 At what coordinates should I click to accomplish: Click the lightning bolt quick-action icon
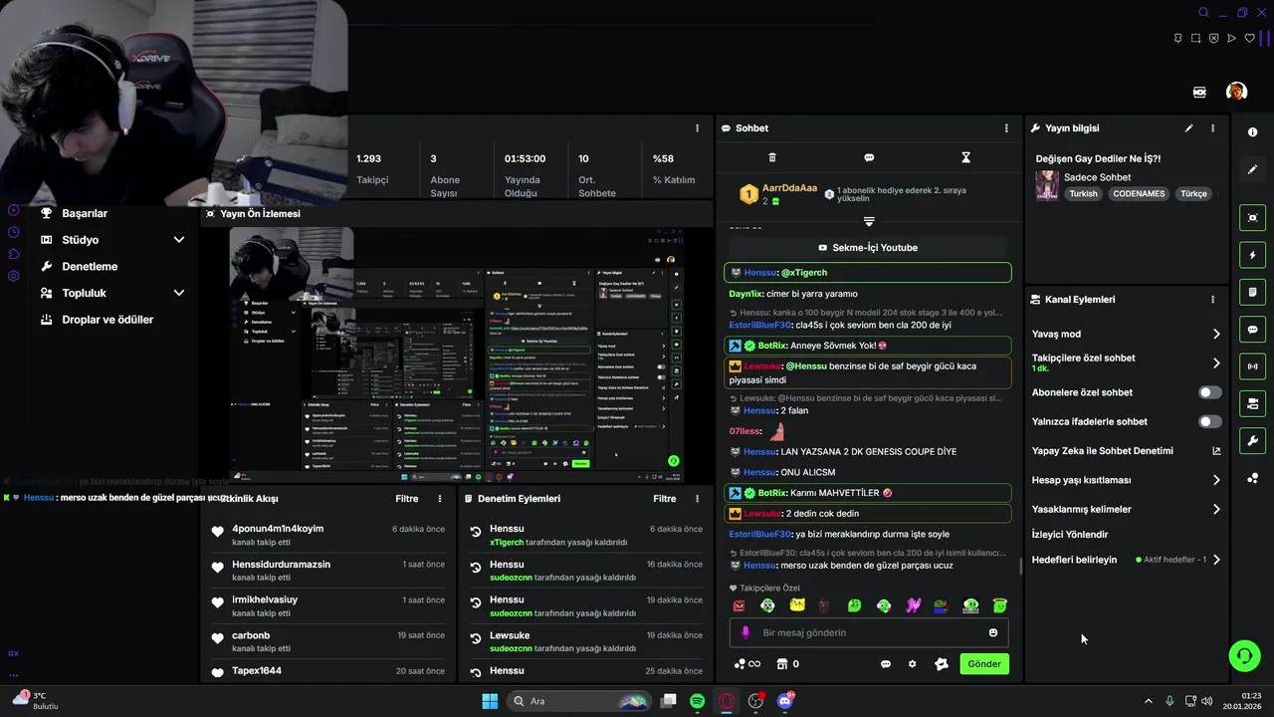click(1253, 255)
